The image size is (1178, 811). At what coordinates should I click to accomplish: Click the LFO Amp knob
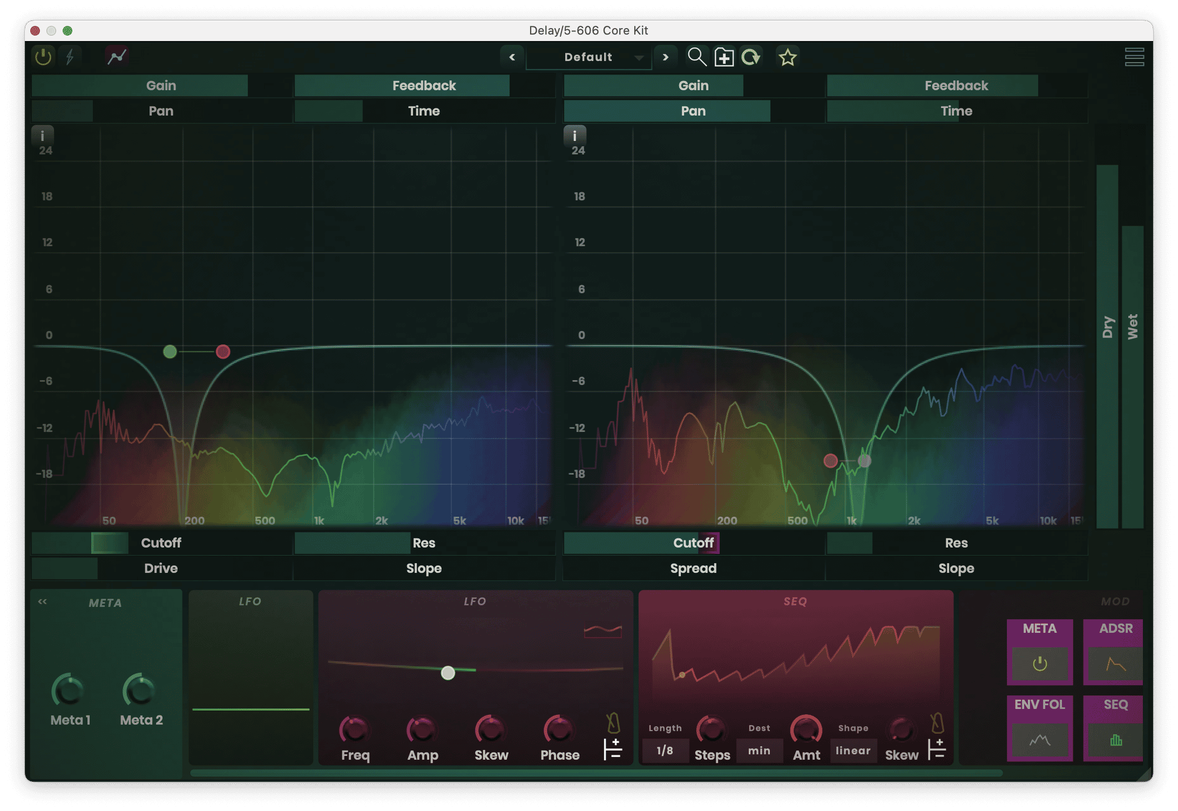point(422,730)
